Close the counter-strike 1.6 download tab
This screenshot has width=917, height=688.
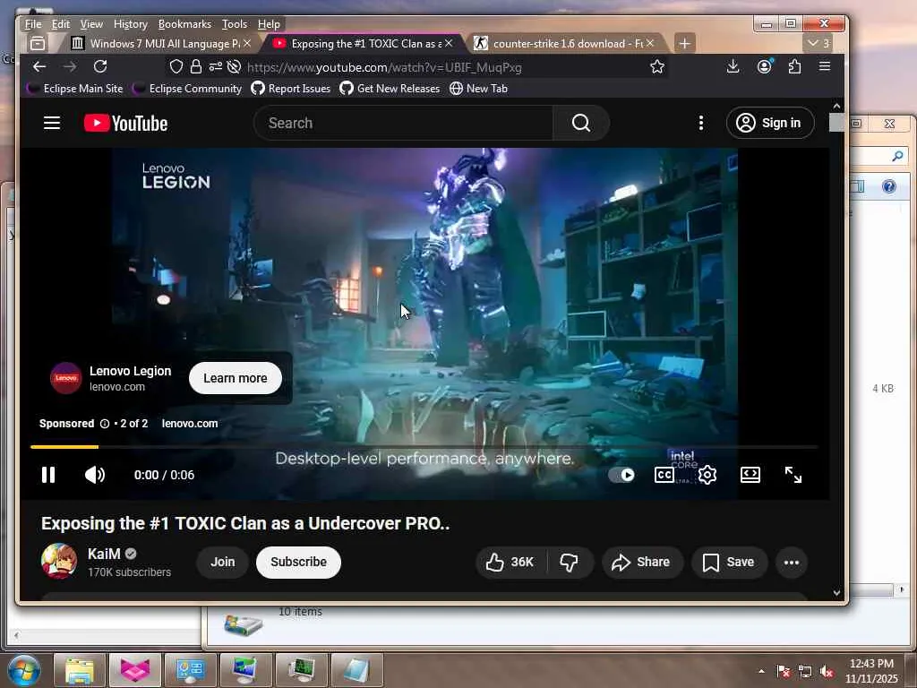(x=650, y=43)
